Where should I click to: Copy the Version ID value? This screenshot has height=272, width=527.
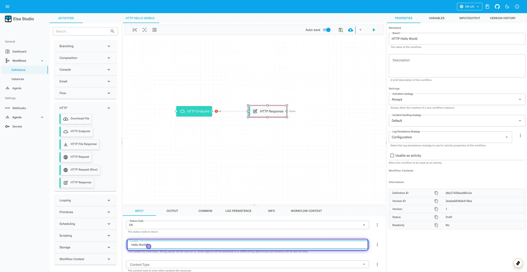(436, 201)
